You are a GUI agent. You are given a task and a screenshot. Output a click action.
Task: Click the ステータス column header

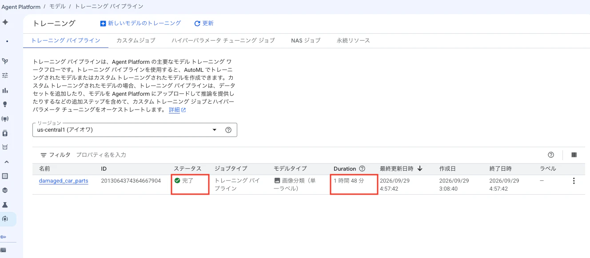pyautogui.click(x=187, y=168)
